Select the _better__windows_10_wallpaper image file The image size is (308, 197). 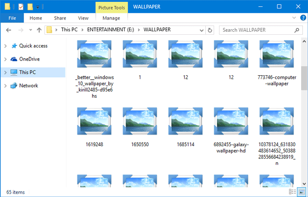point(94,69)
